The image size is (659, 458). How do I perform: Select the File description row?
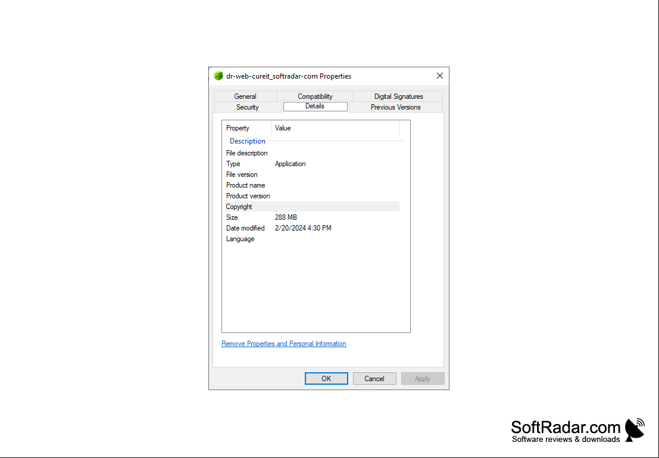(313, 153)
